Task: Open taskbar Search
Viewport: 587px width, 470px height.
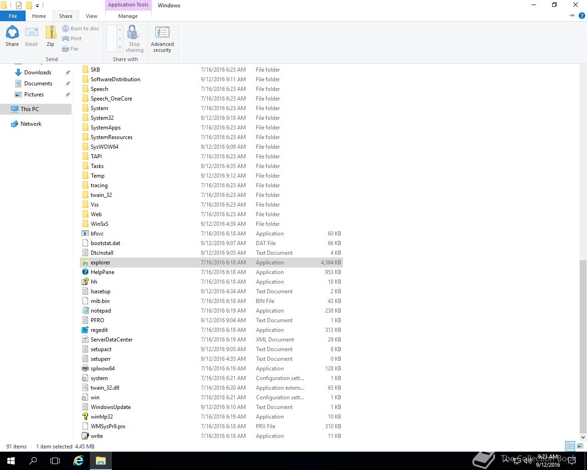Action: [x=33, y=461]
